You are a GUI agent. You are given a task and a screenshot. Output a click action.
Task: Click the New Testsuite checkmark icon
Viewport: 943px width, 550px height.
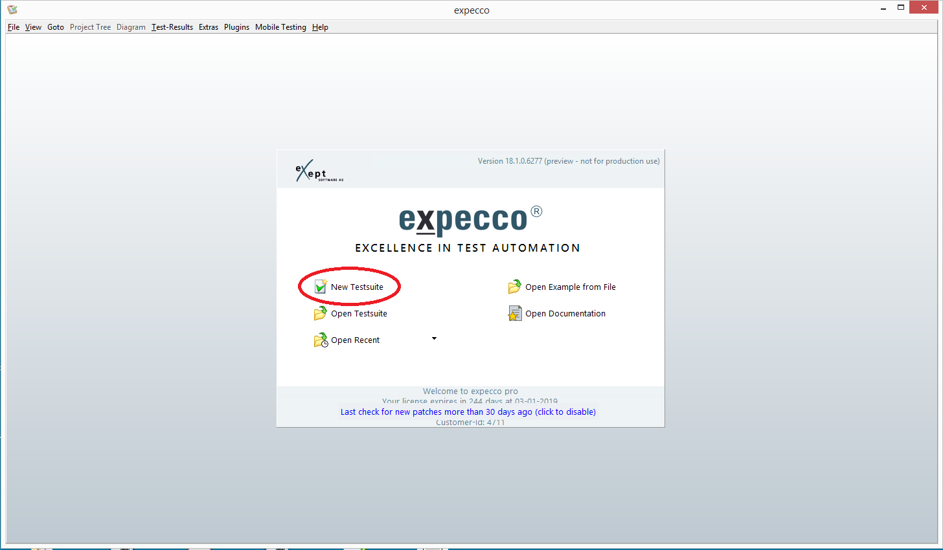[321, 287]
